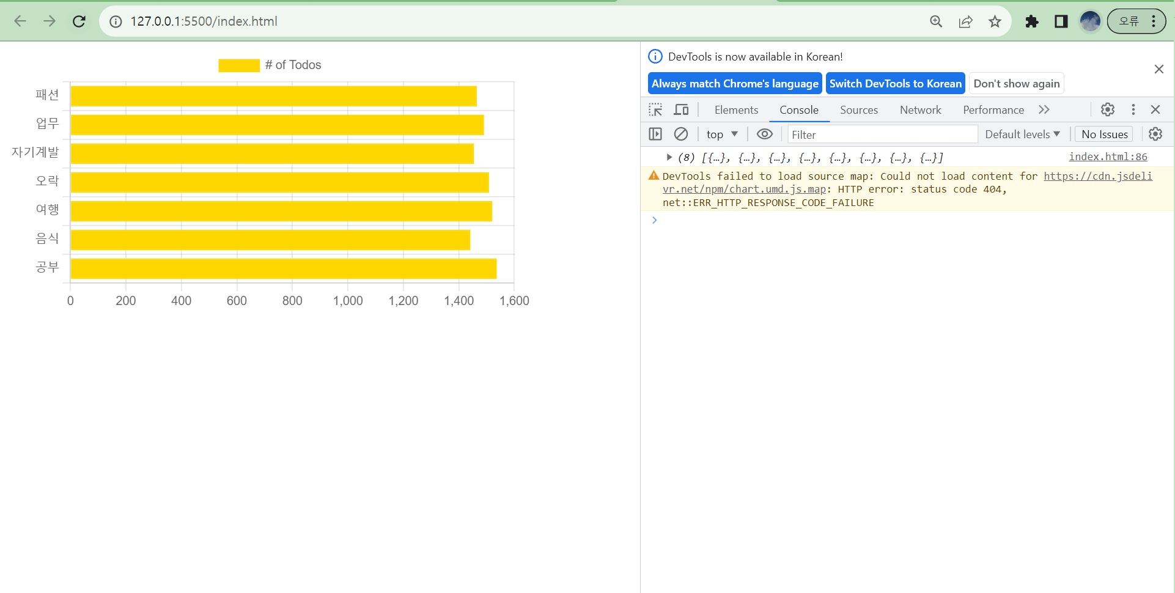1175x593 pixels.
Task: Close the Korean language notification bar
Action: tap(1158, 69)
